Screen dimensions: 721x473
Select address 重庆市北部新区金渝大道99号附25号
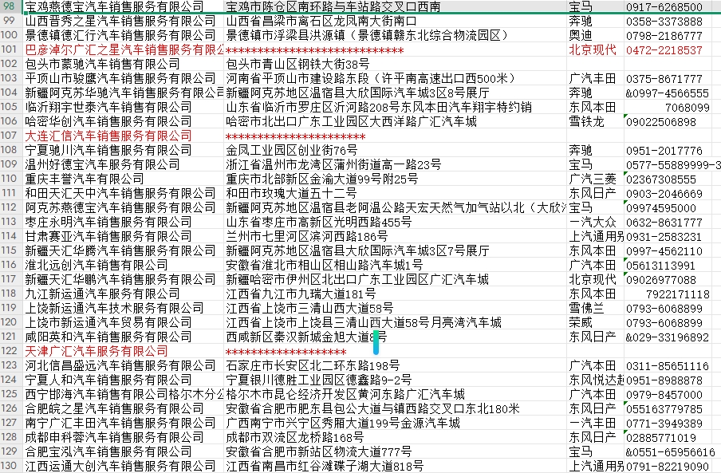pos(395,179)
